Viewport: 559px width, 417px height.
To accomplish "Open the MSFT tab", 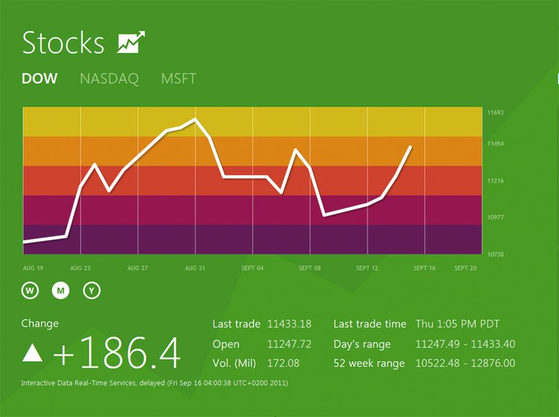I will click(178, 79).
